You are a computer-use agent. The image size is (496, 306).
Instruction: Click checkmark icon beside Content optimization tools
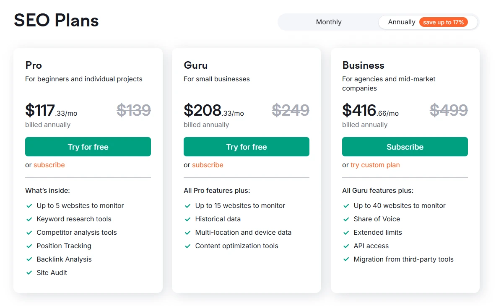click(188, 246)
